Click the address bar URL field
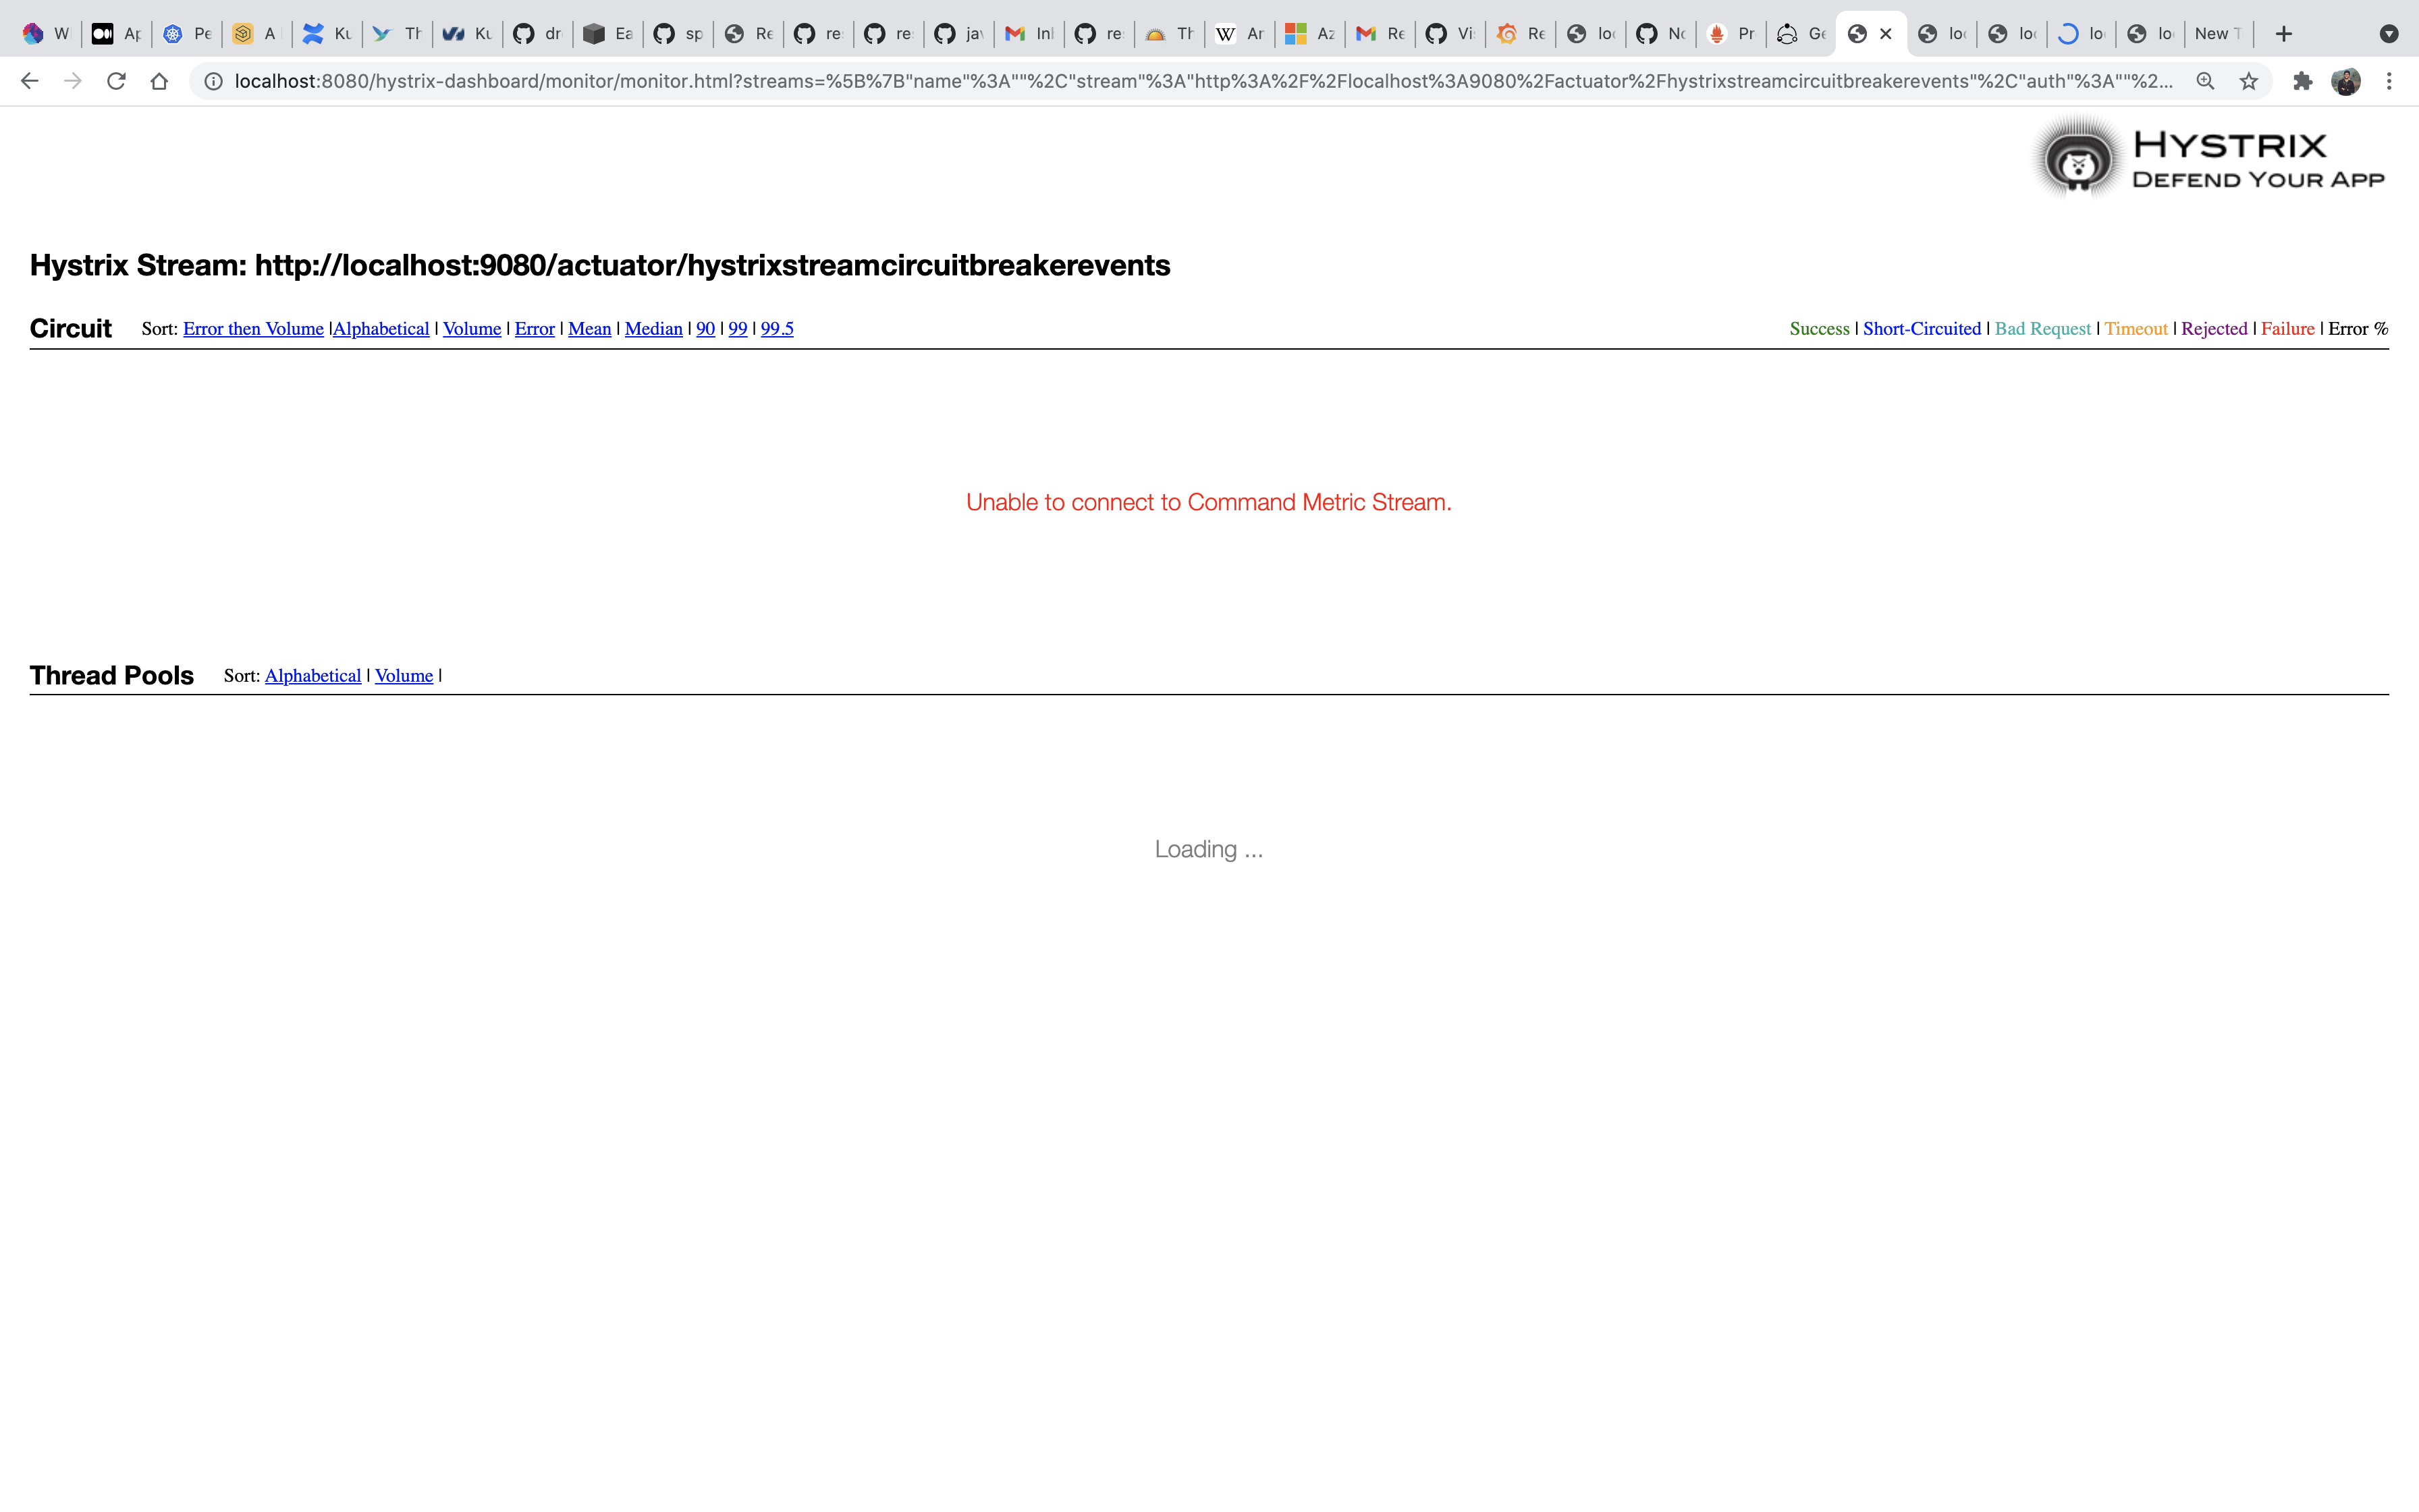The height and width of the screenshot is (1512, 2419). point(1199,81)
